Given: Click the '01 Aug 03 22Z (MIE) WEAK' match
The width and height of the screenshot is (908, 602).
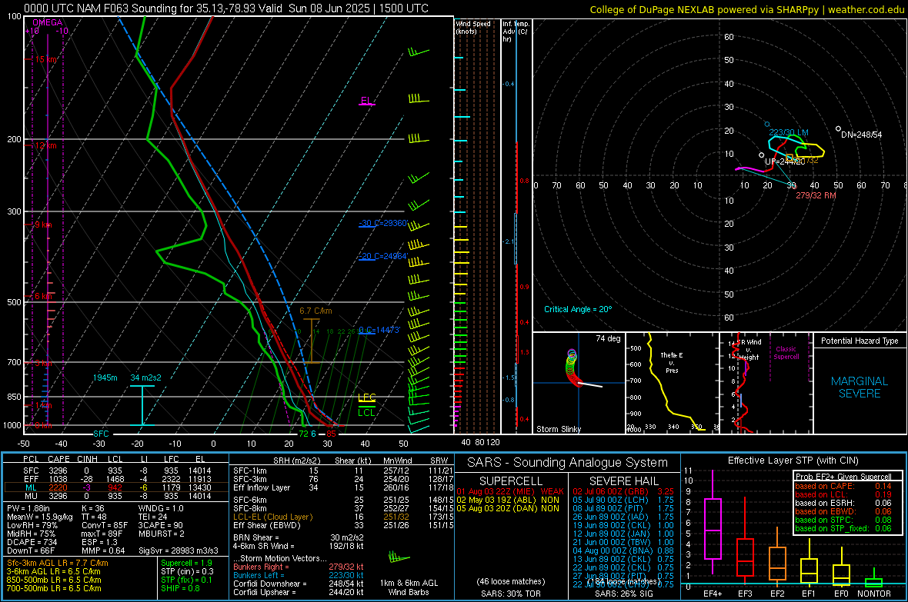Looking at the screenshot, I should point(510,491).
